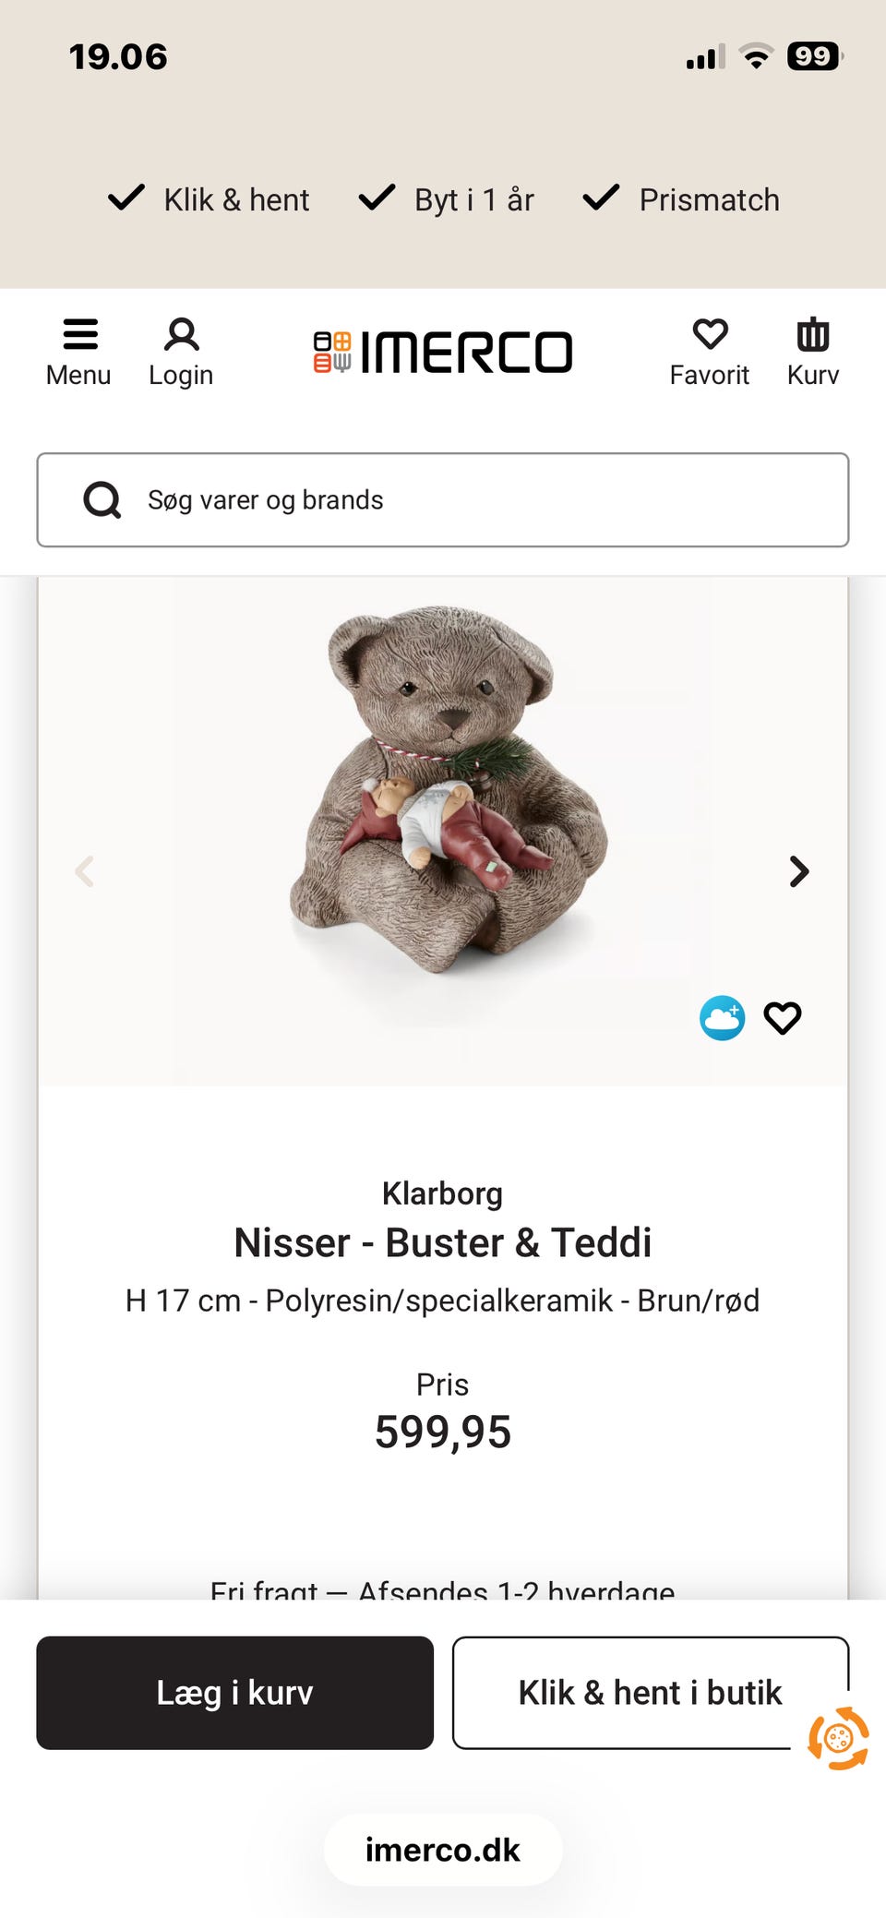Tap the blue cloud badge icon
Viewport: 886px width, 1918px height.
tap(722, 1018)
